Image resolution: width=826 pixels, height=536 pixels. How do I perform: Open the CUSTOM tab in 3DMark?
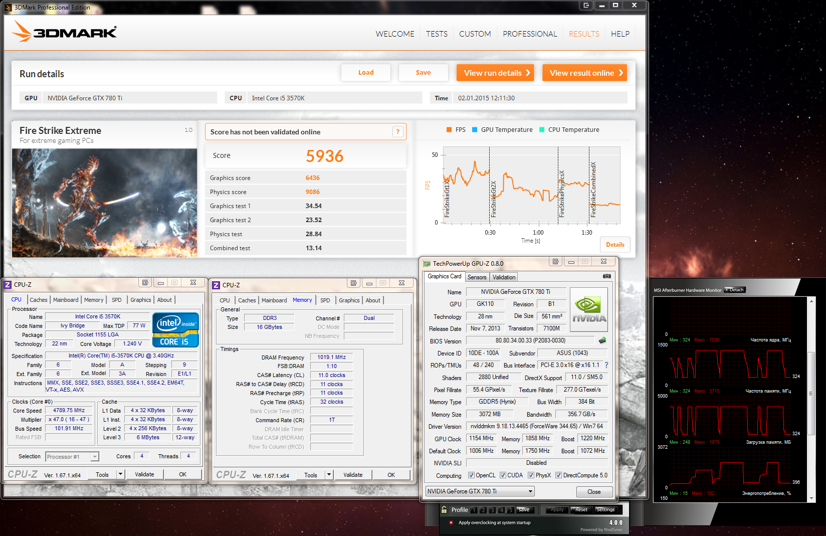click(475, 34)
